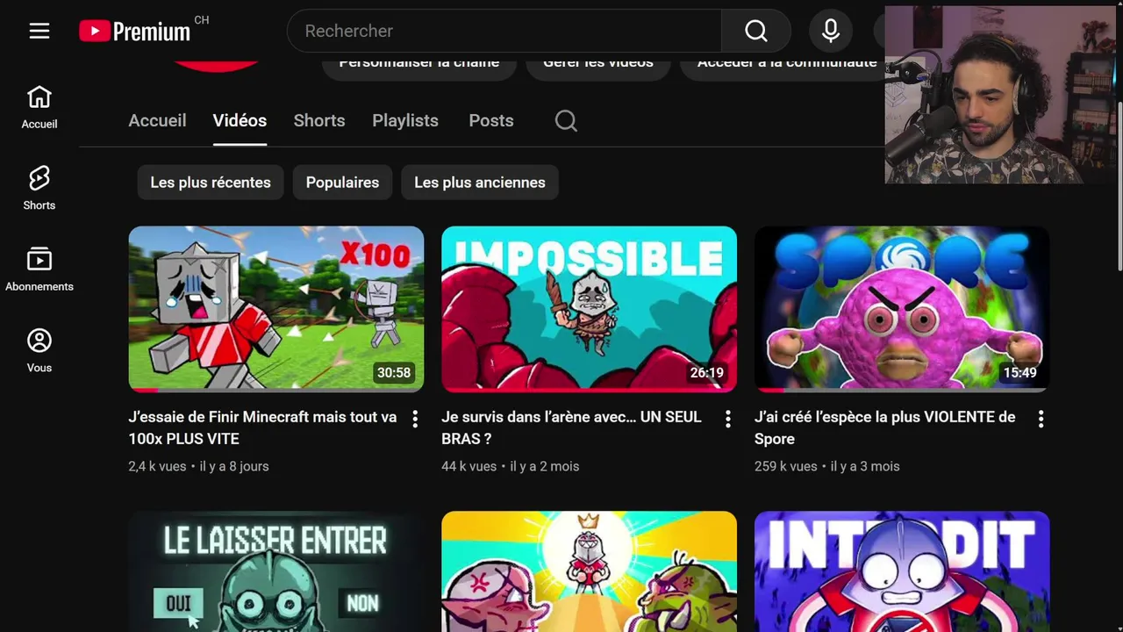Open Shorts in the sidebar
The height and width of the screenshot is (632, 1123).
(39, 189)
